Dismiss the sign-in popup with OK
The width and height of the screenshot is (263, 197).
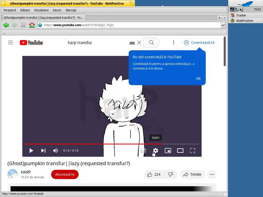click(198, 78)
